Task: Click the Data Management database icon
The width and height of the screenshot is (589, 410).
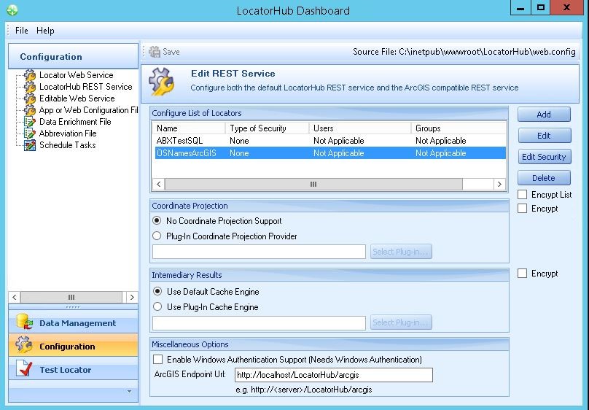Action: point(24,322)
